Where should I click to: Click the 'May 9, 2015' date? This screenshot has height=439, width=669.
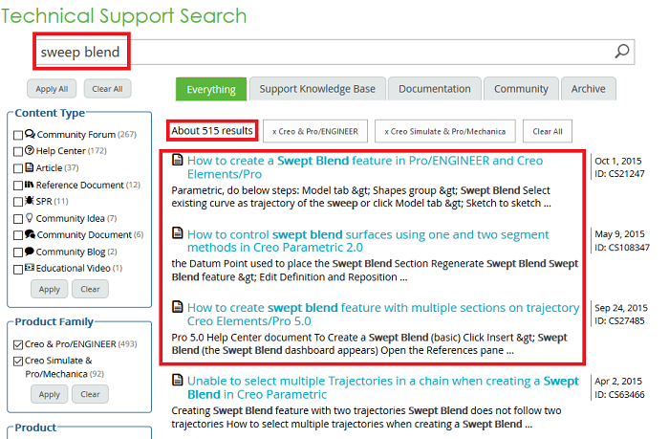pos(619,234)
